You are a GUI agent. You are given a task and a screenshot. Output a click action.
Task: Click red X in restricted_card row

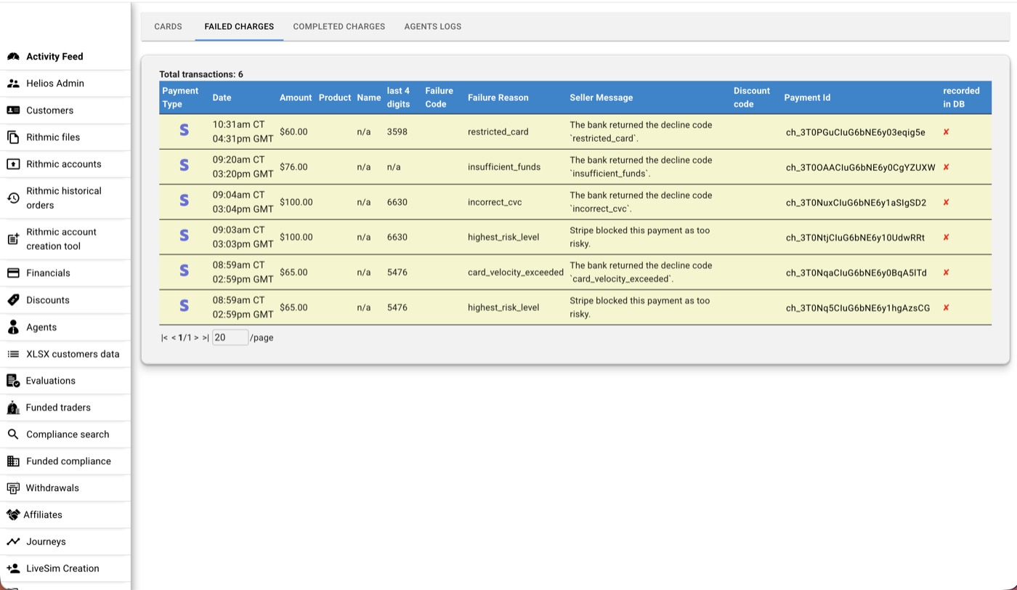(946, 132)
